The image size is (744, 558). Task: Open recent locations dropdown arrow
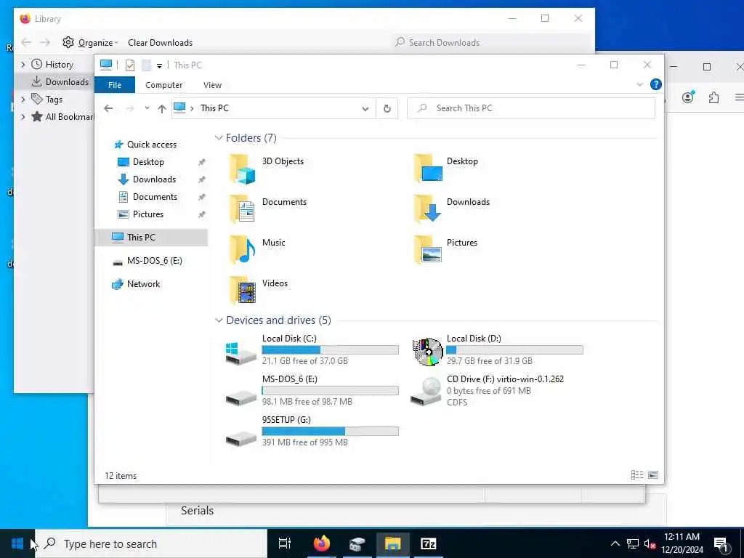tap(147, 108)
